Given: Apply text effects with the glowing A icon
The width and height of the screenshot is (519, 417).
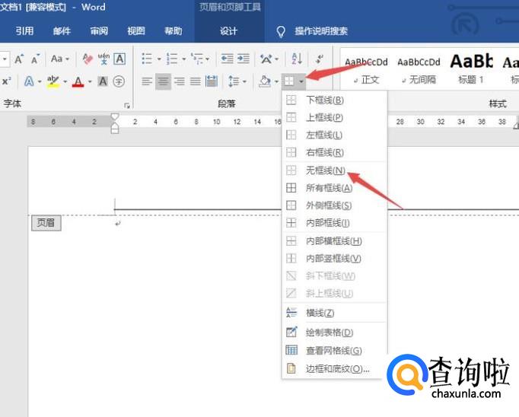Looking at the screenshot, I should tap(29, 81).
